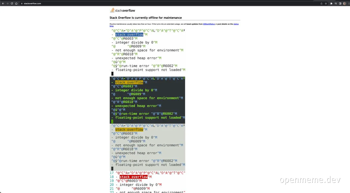Click "not enough space for environment" in the gray block

(x=147, y=145)
